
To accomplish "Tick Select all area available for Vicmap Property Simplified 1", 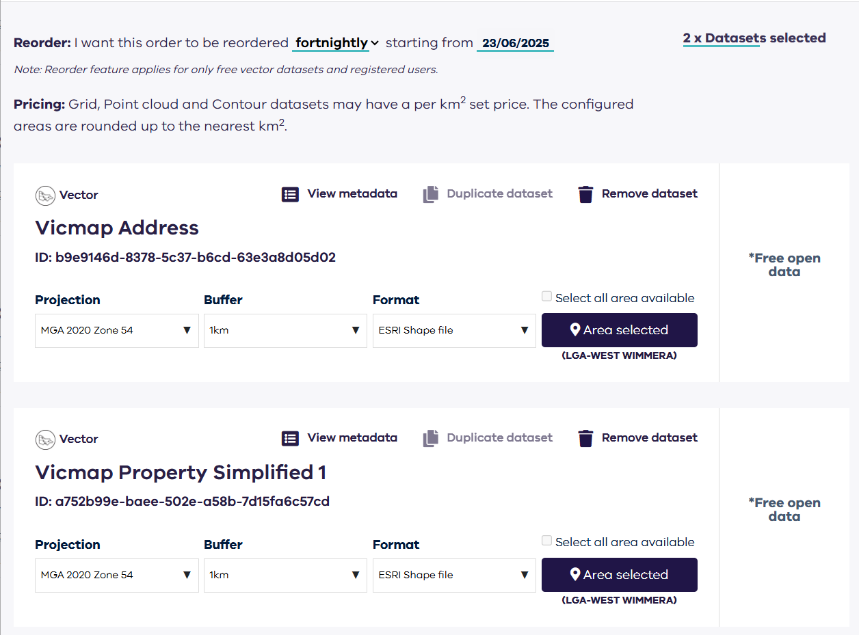I will click(547, 541).
